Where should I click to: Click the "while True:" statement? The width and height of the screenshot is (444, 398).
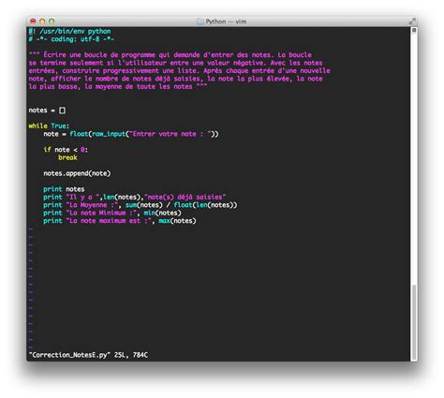tap(49, 125)
